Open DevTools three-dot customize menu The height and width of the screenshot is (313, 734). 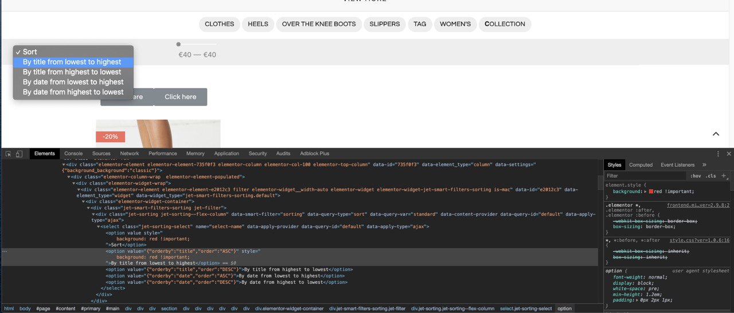tap(718, 154)
